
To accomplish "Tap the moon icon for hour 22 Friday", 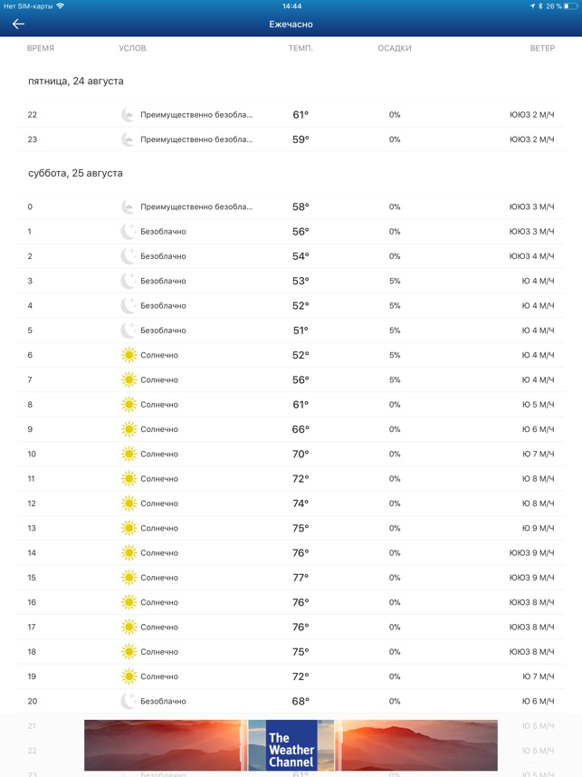I will tap(129, 114).
